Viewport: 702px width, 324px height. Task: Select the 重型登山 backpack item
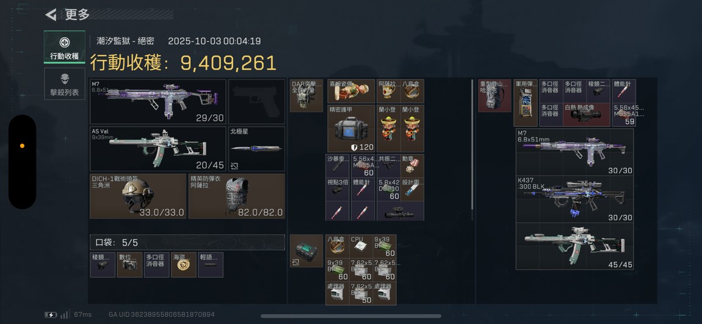coord(494,95)
